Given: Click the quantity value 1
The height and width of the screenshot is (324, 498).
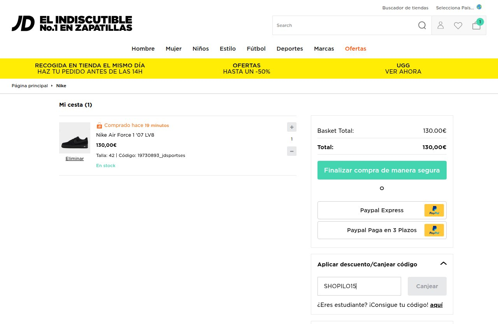Looking at the screenshot, I should 292,139.
